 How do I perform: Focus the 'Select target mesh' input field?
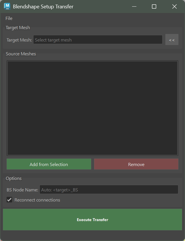(x=98, y=40)
